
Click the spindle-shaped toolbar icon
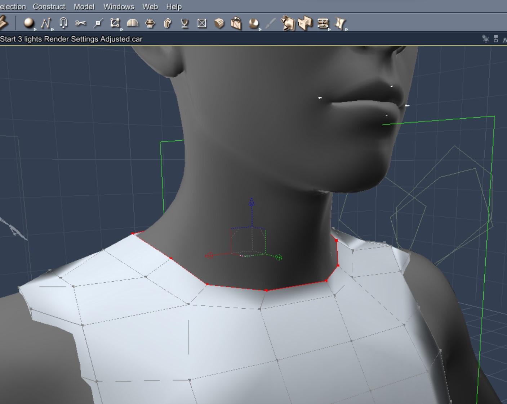[150, 23]
